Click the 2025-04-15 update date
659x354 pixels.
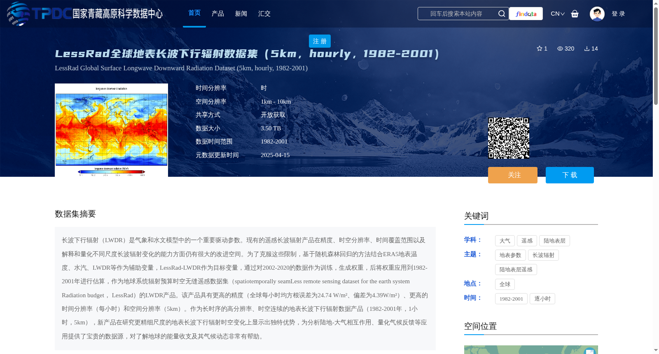pyautogui.click(x=275, y=155)
